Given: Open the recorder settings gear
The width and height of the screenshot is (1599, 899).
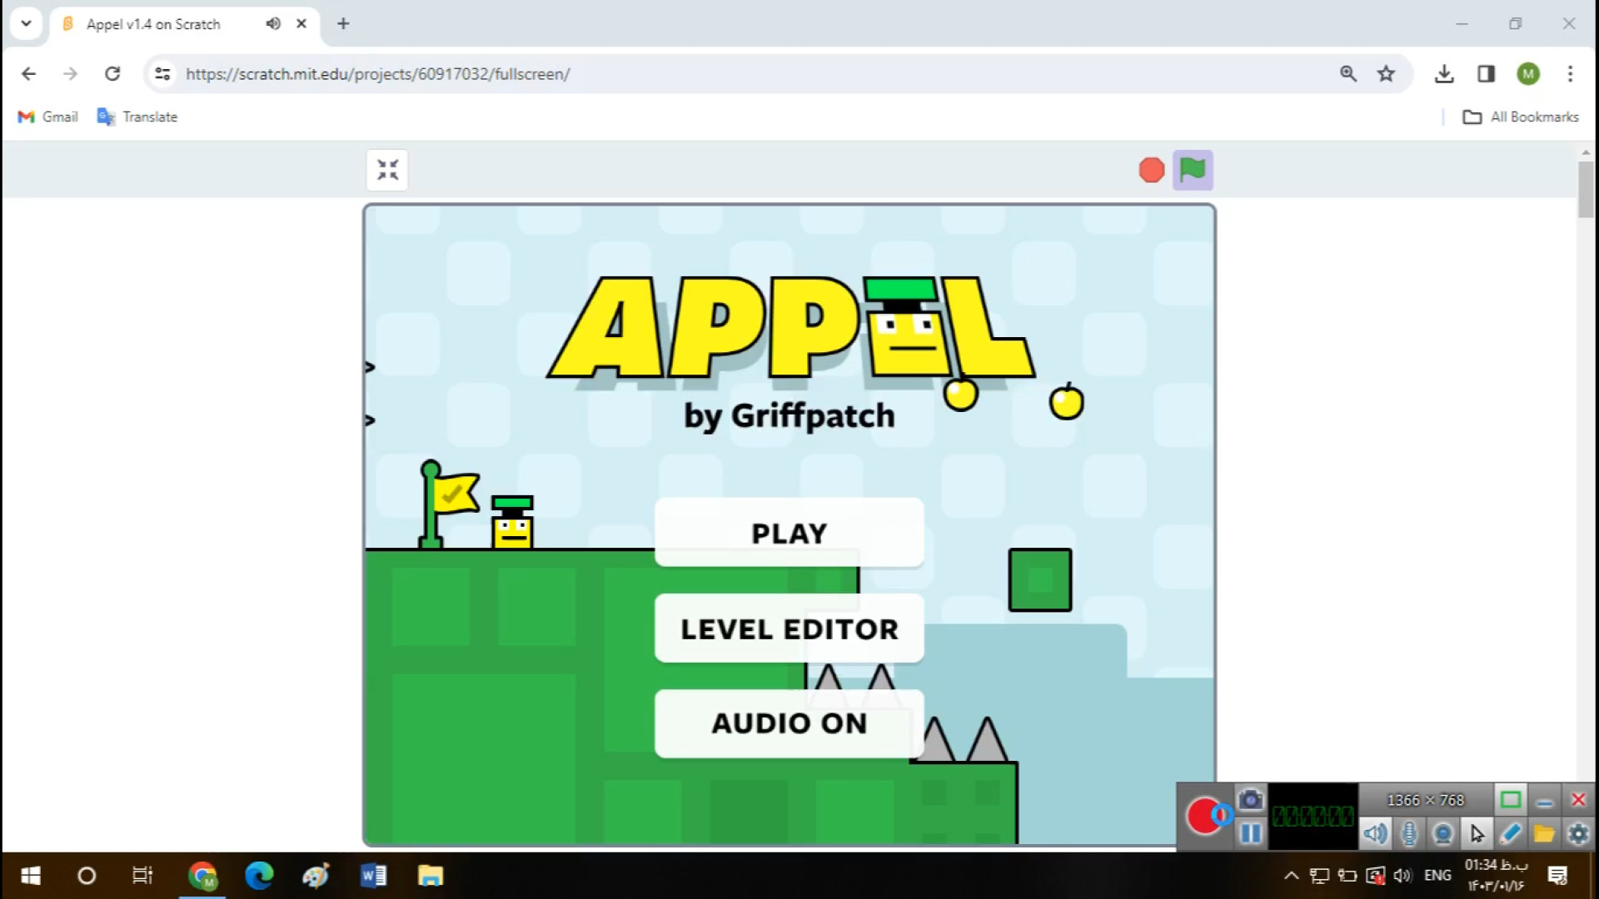Looking at the screenshot, I should coord(1578,833).
